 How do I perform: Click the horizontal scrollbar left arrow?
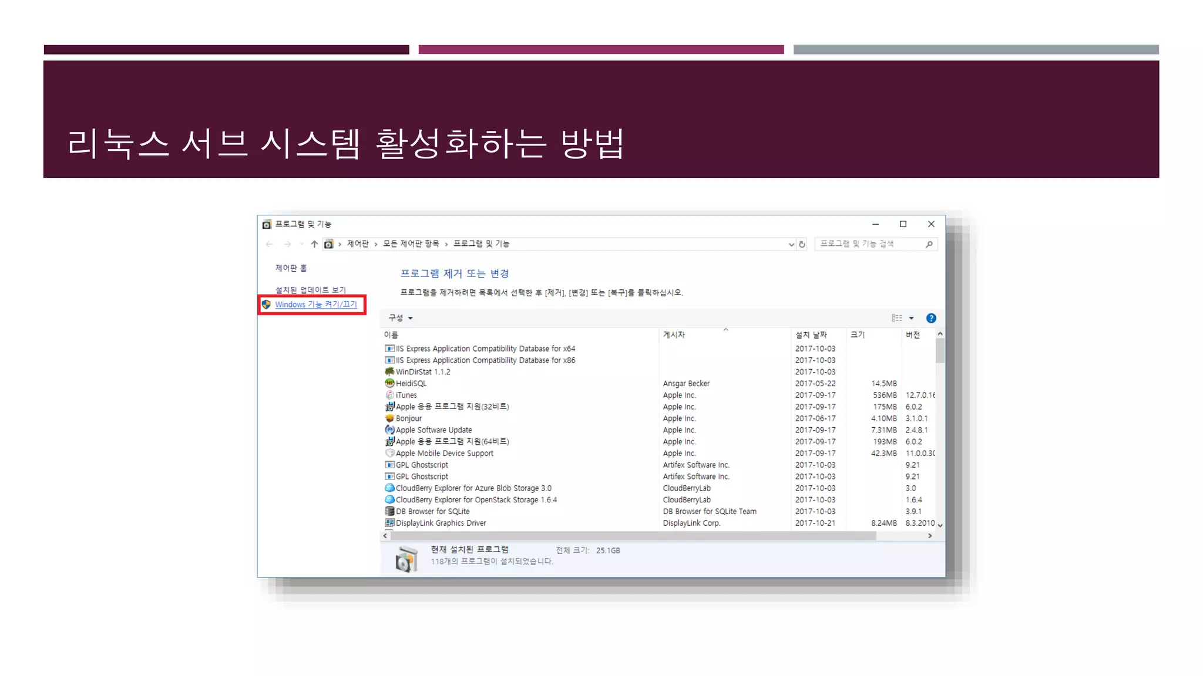point(385,536)
